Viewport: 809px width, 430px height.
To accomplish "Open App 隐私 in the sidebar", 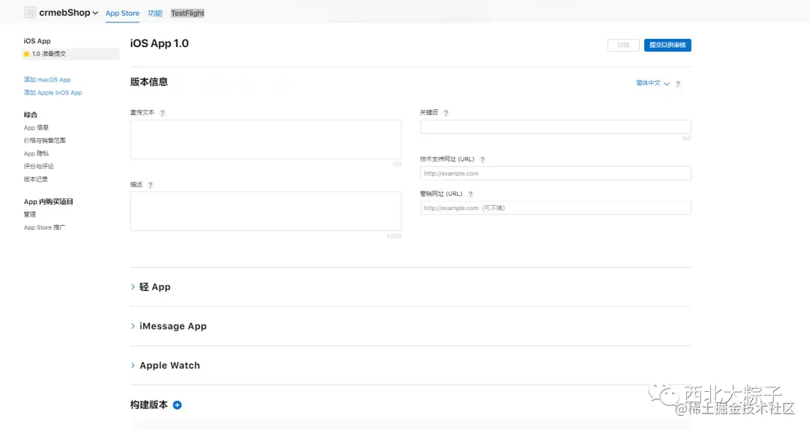I will (36, 153).
